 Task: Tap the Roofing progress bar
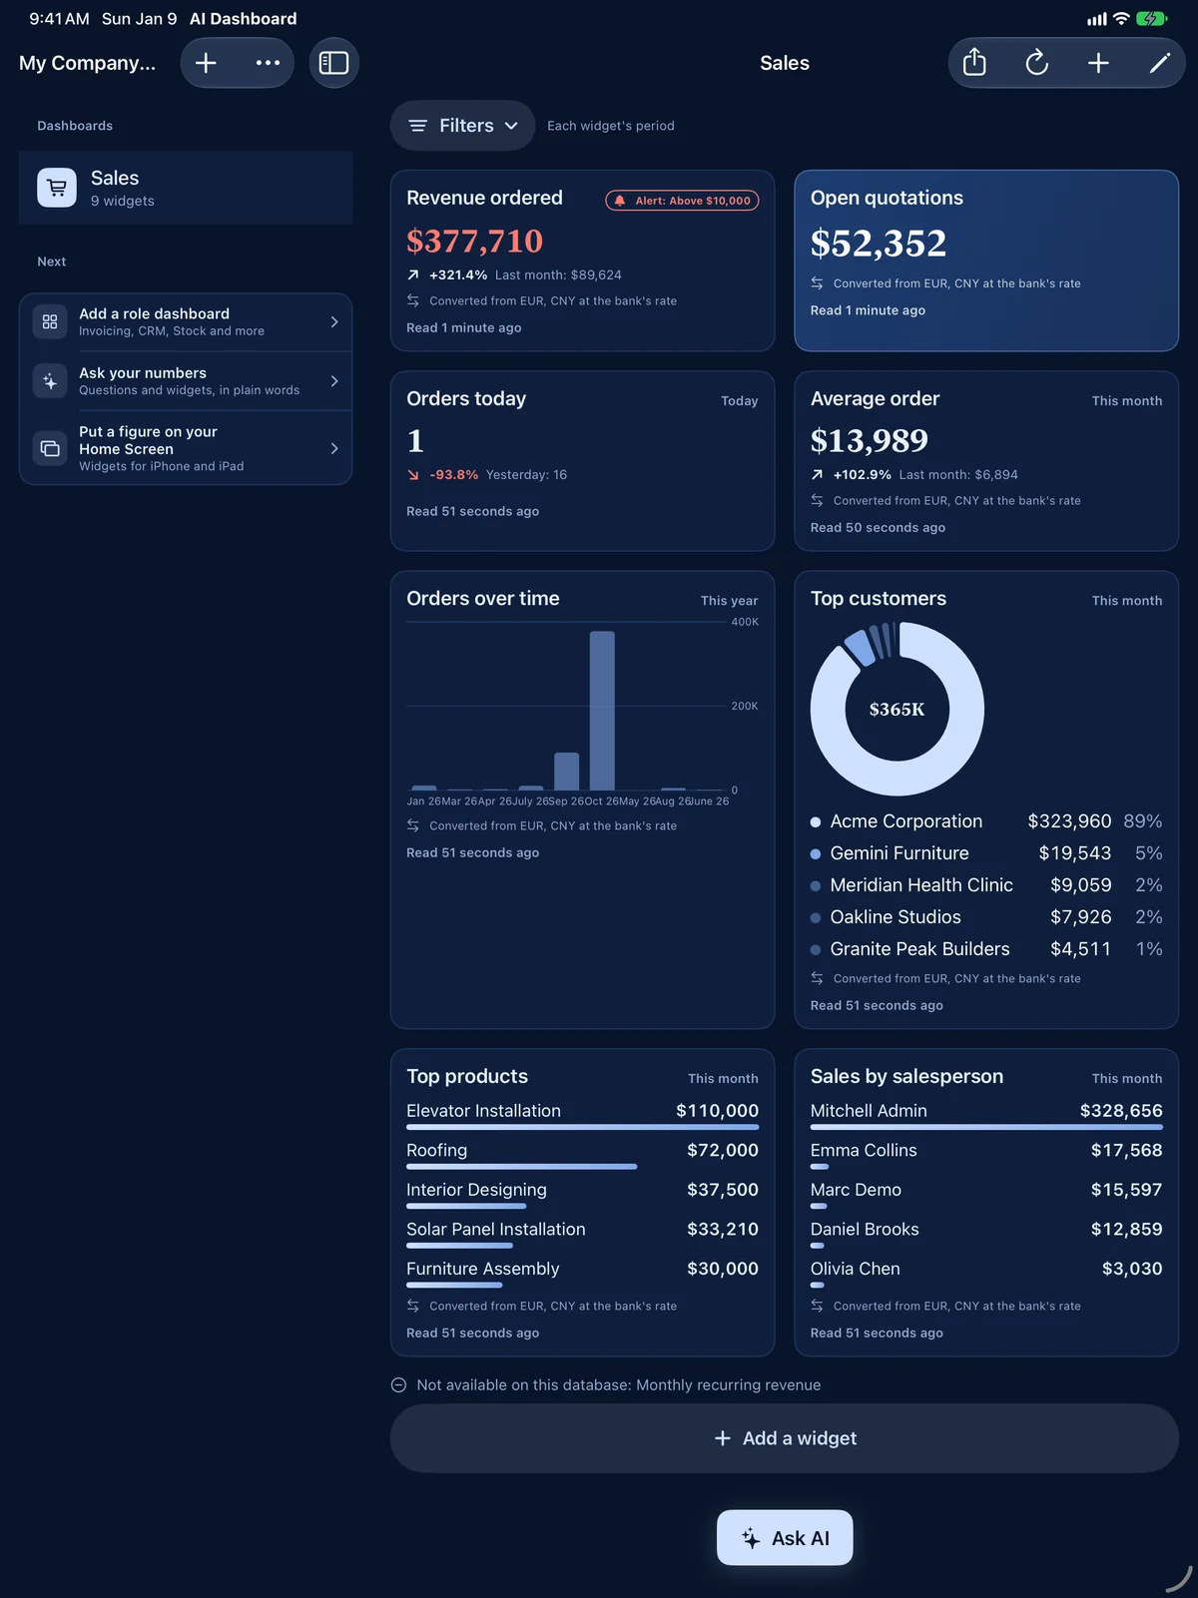(521, 1167)
